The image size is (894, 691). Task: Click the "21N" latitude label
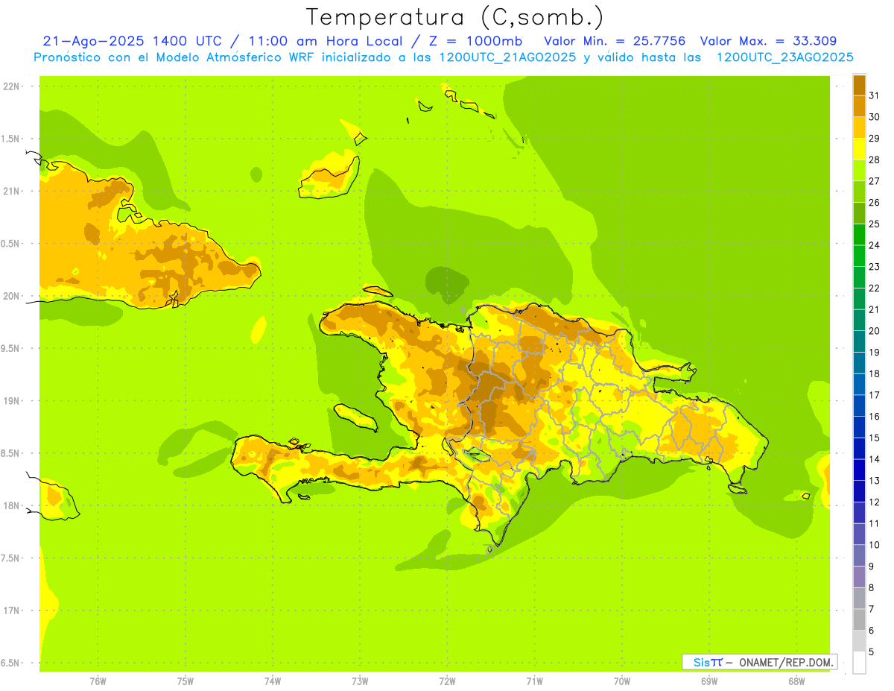click(x=11, y=191)
